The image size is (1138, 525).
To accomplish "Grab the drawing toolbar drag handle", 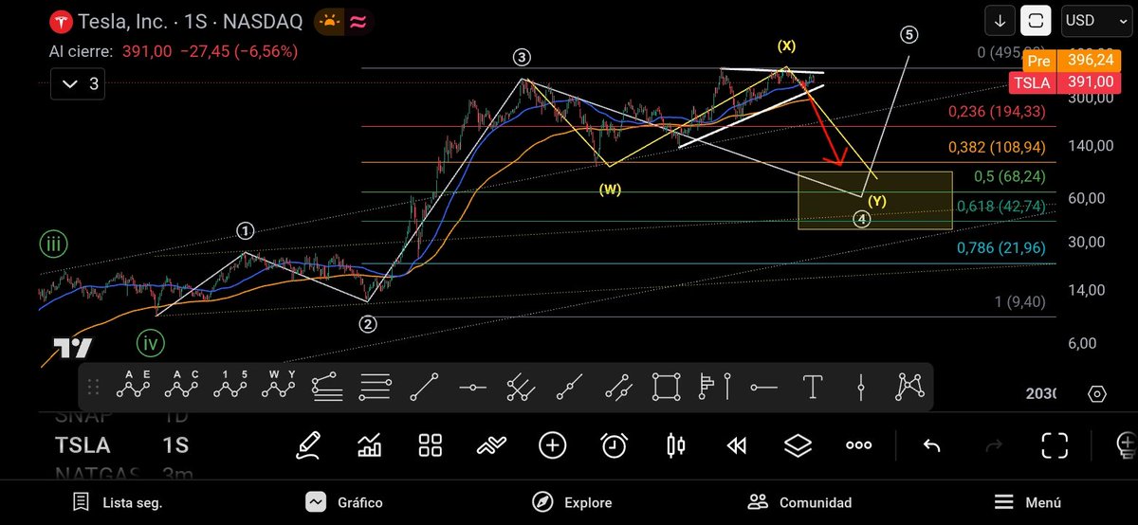I will pyautogui.click(x=93, y=387).
